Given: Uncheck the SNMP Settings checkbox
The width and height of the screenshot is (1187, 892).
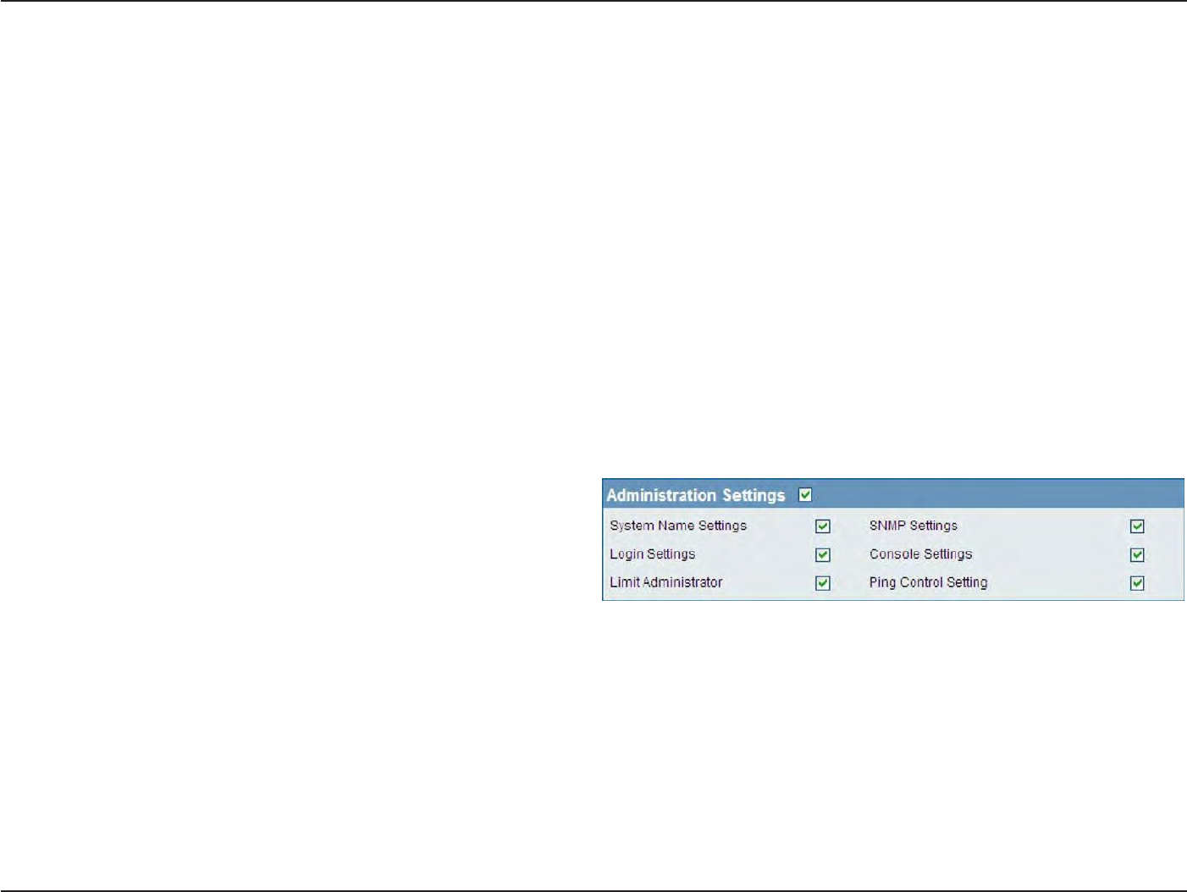Looking at the screenshot, I should 1137,526.
